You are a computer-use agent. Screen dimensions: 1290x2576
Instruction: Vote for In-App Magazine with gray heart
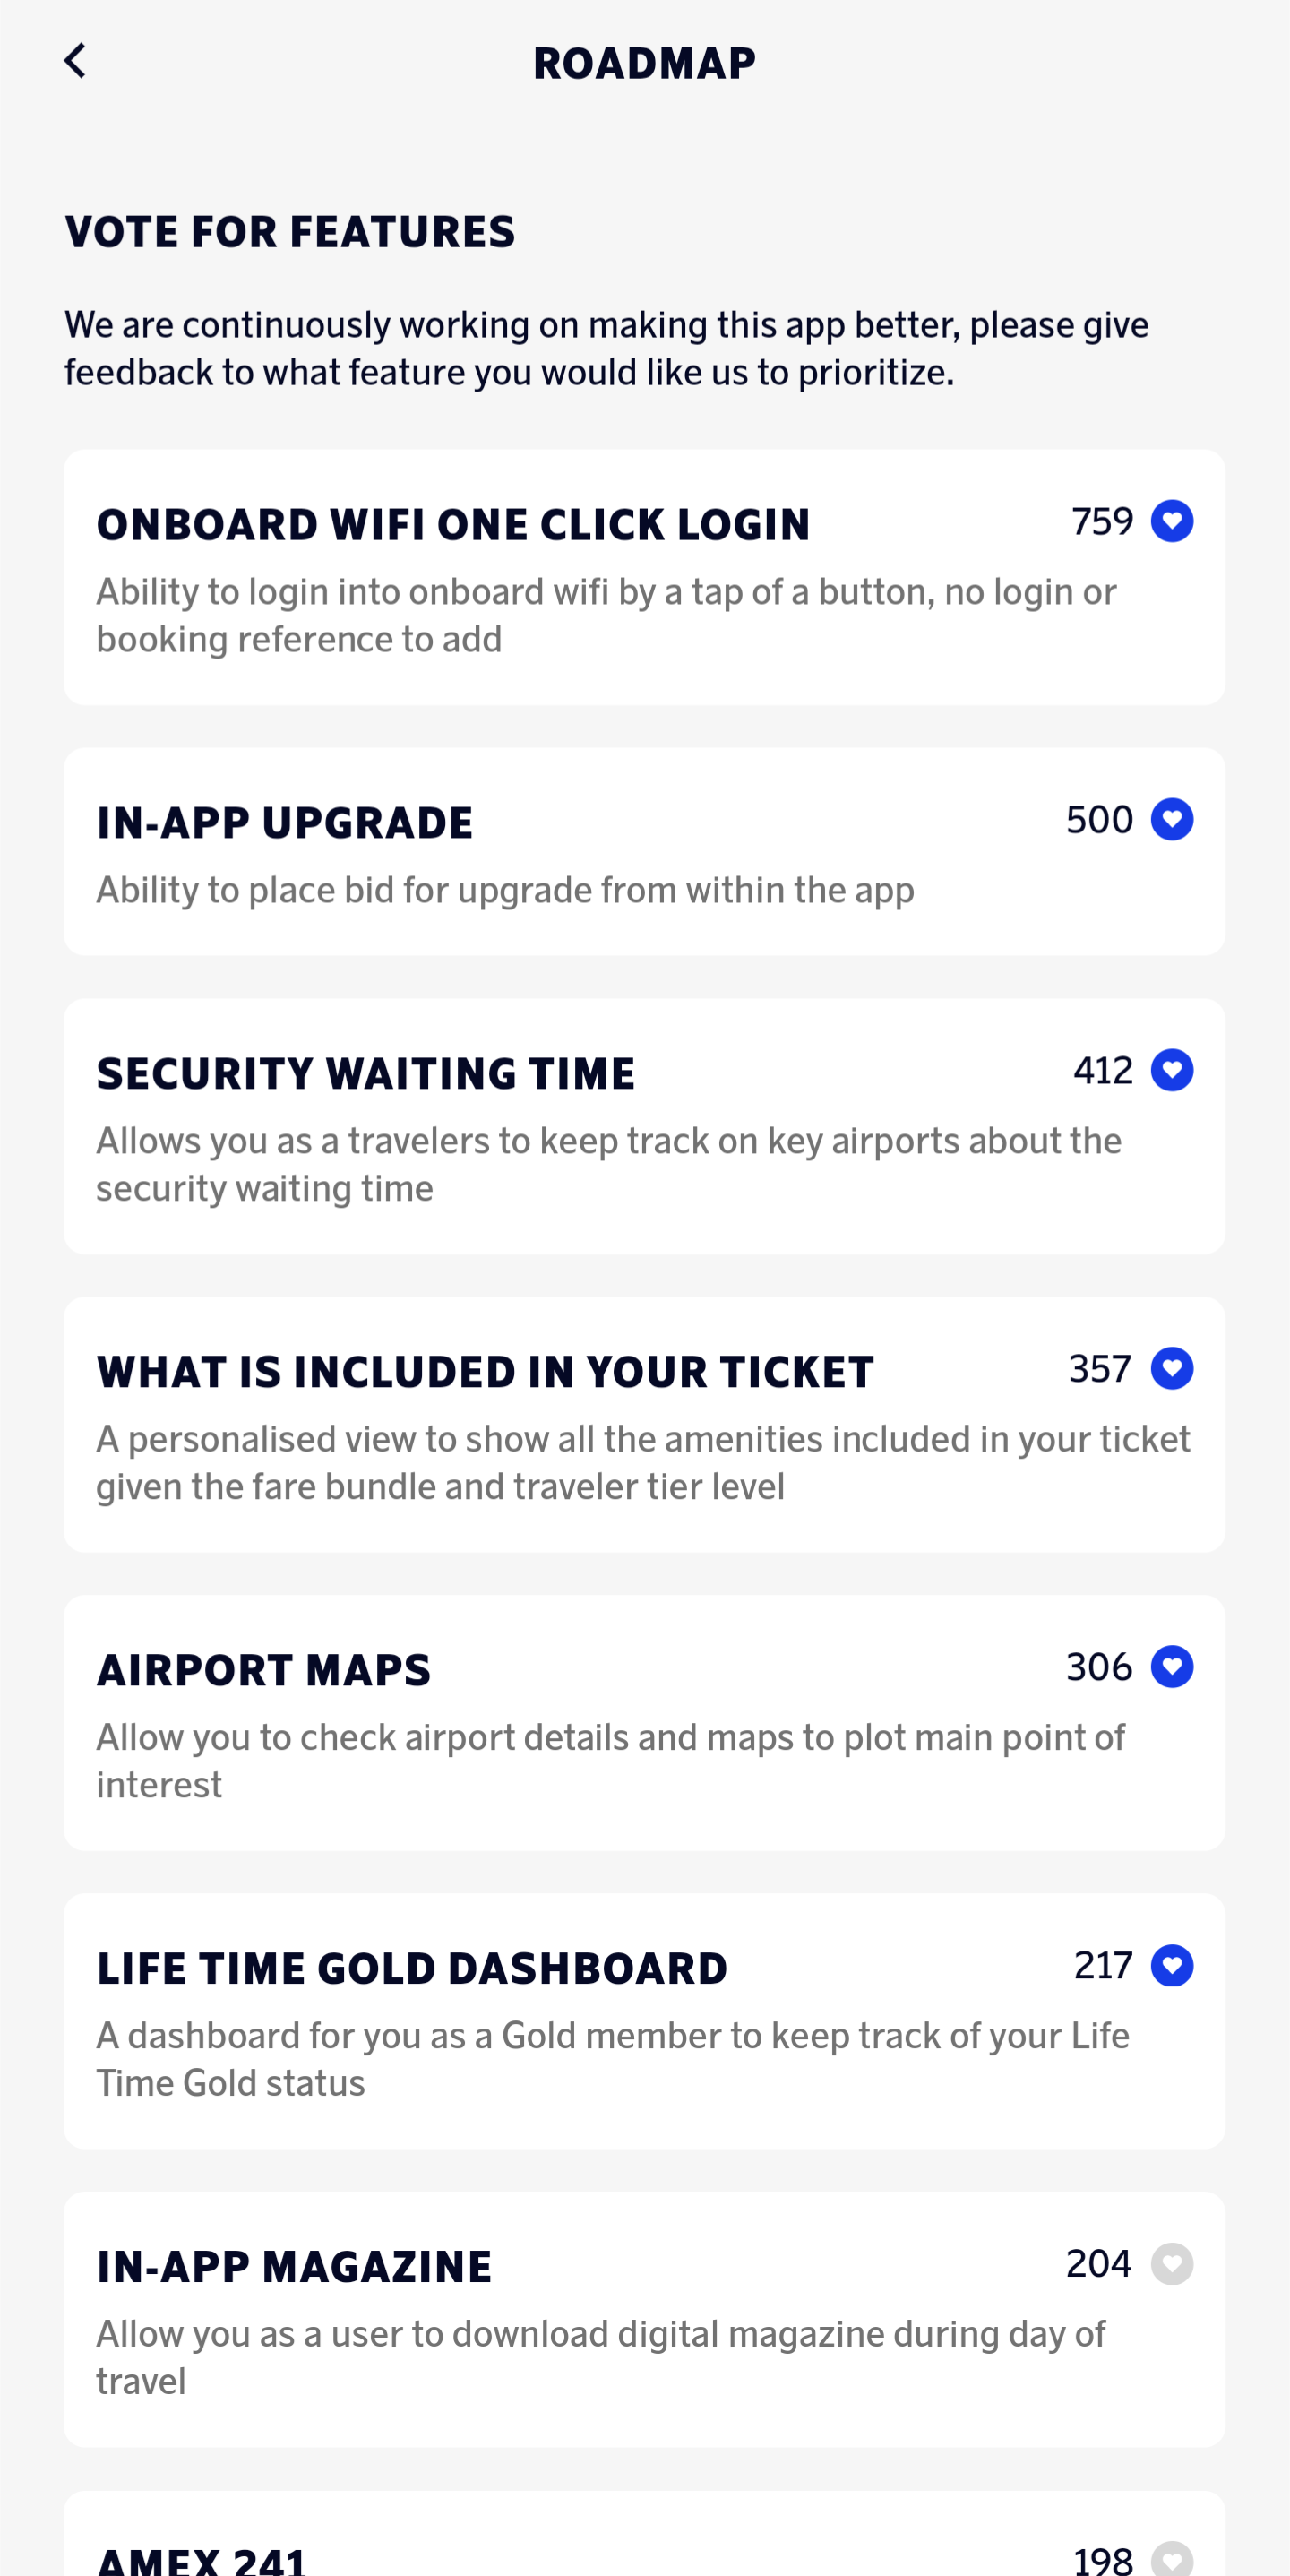1172,2264
